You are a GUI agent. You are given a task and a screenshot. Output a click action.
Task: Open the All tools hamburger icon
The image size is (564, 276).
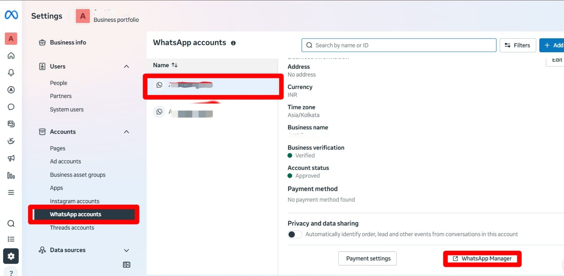point(11,192)
